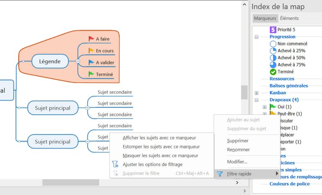Click the green Terminé flag in legend
Screen dimensions: 322x195
tap(91, 74)
